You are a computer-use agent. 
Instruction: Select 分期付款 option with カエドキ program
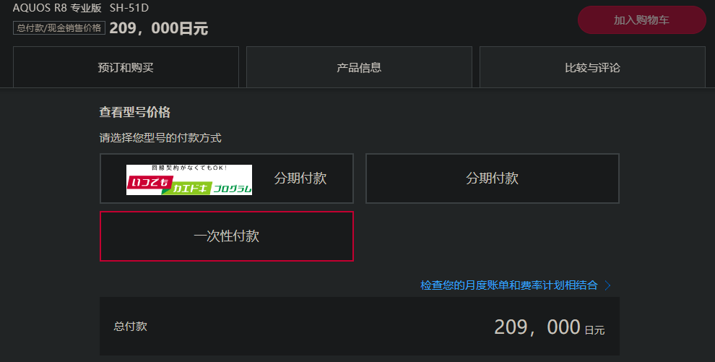point(227,178)
